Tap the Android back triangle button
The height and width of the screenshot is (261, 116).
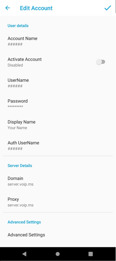pos(25,254)
